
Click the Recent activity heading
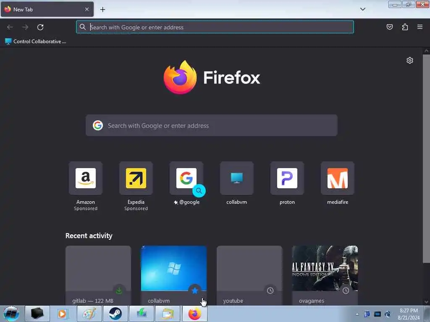tap(89, 236)
